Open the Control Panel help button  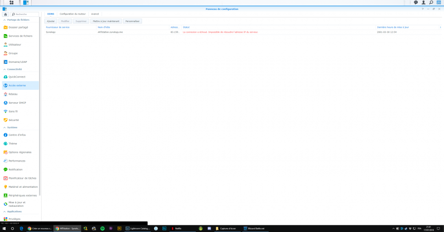pyautogui.click(x=423, y=9)
